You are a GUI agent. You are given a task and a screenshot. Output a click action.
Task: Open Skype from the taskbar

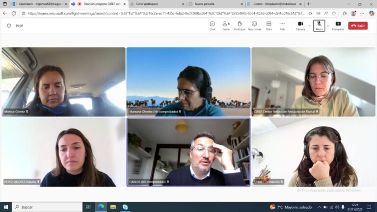[125, 207]
